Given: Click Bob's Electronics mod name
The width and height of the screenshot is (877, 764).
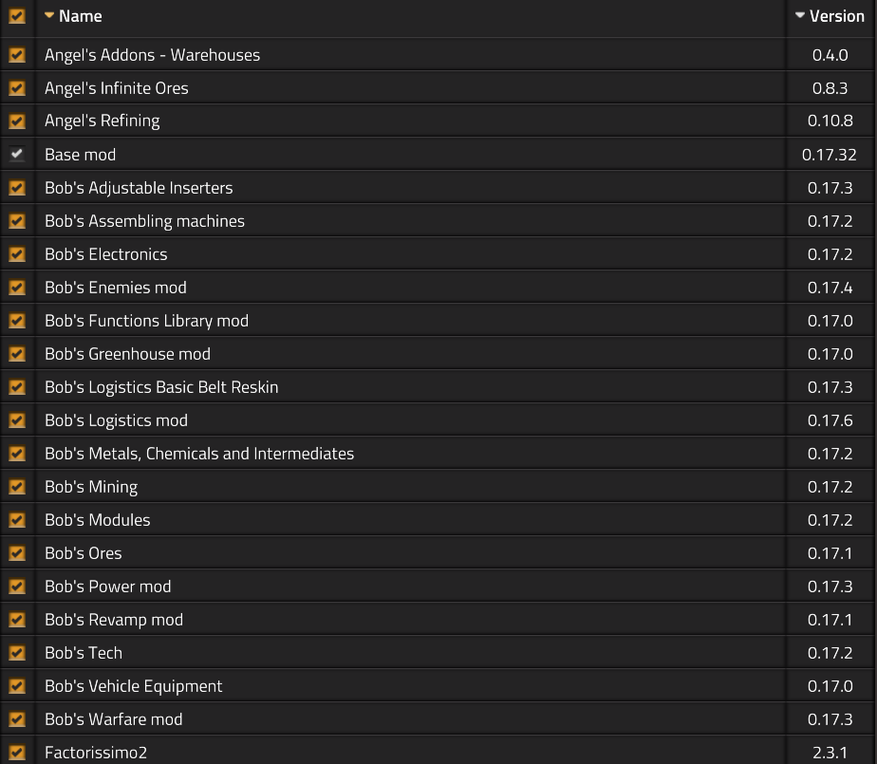Looking at the screenshot, I should pos(105,254).
